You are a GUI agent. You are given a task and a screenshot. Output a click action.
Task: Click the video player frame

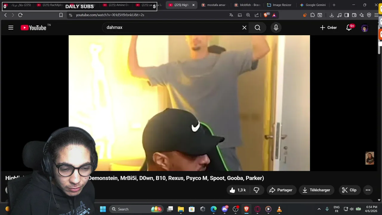189,103
